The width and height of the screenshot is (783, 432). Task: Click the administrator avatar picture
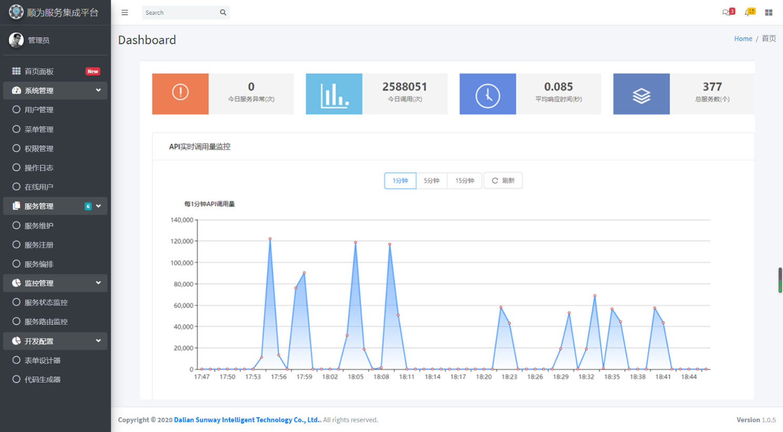coord(16,40)
